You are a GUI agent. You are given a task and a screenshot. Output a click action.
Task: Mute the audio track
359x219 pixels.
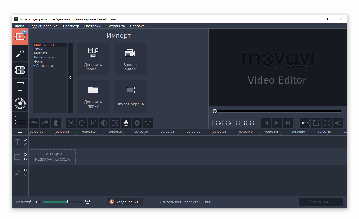coord(25,170)
